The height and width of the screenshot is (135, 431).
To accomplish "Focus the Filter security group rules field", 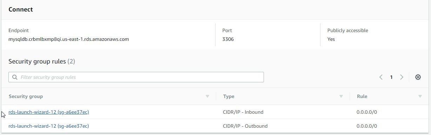I will pyautogui.click(x=136, y=77).
